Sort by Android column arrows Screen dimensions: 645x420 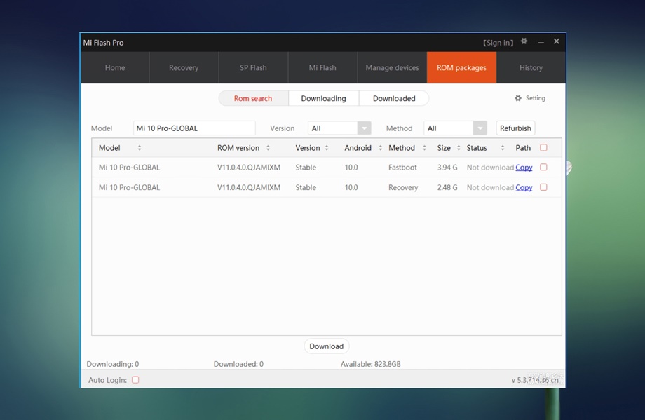coord(380,148)
